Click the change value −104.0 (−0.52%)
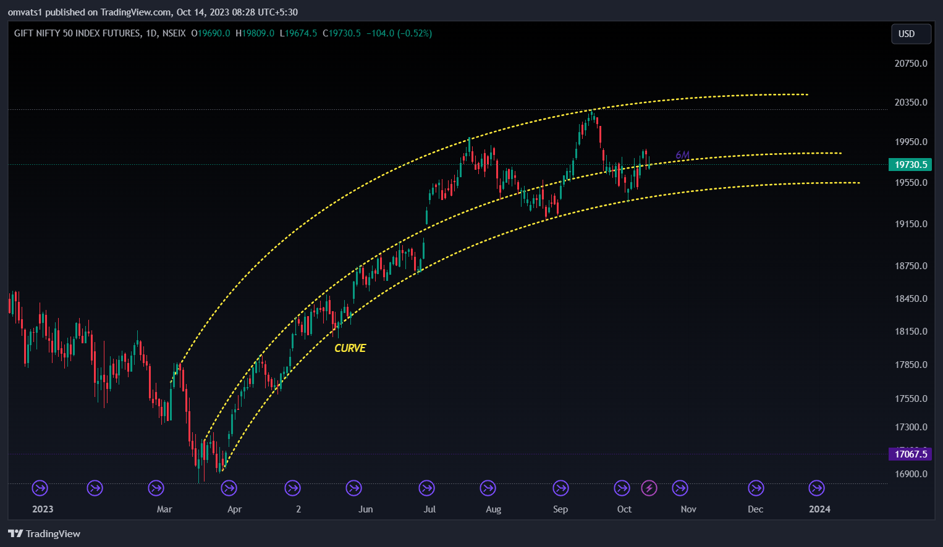Image resolution: width=943 pixels, height=547 pixels. click(399, 33)
